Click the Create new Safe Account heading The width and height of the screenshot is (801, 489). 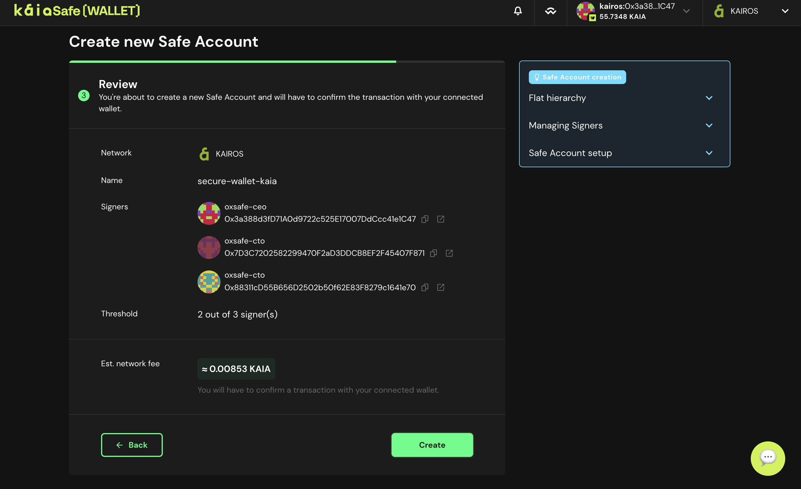click(x=164, y=42)
